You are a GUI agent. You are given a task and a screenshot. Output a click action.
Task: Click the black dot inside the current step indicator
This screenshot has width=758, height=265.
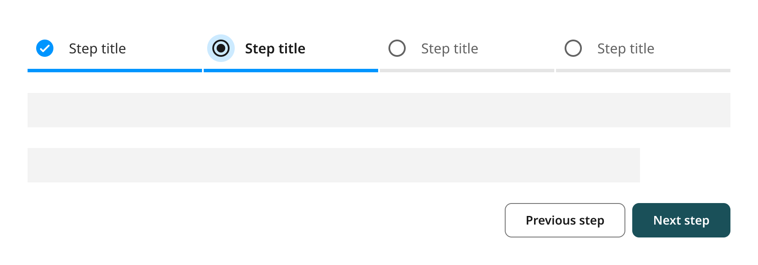click(x=221, y=48)
